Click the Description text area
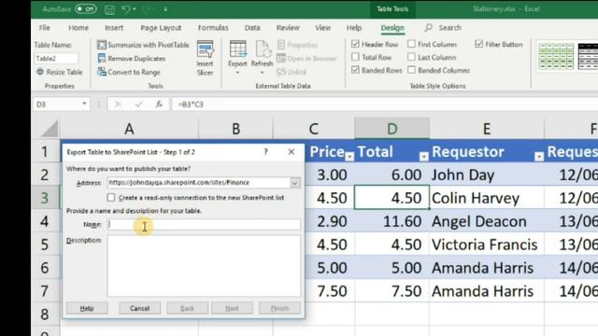 [204, 265]
